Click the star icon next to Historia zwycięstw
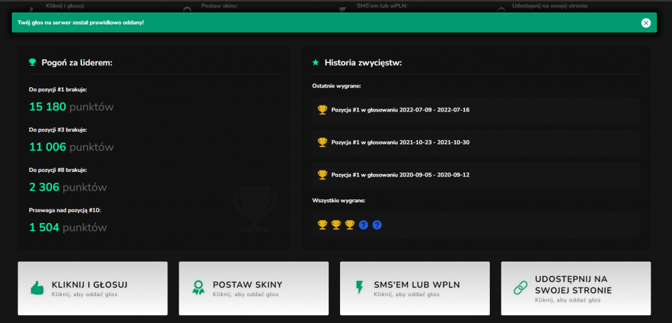Screen dimensions: 672x323 (315, 62)
